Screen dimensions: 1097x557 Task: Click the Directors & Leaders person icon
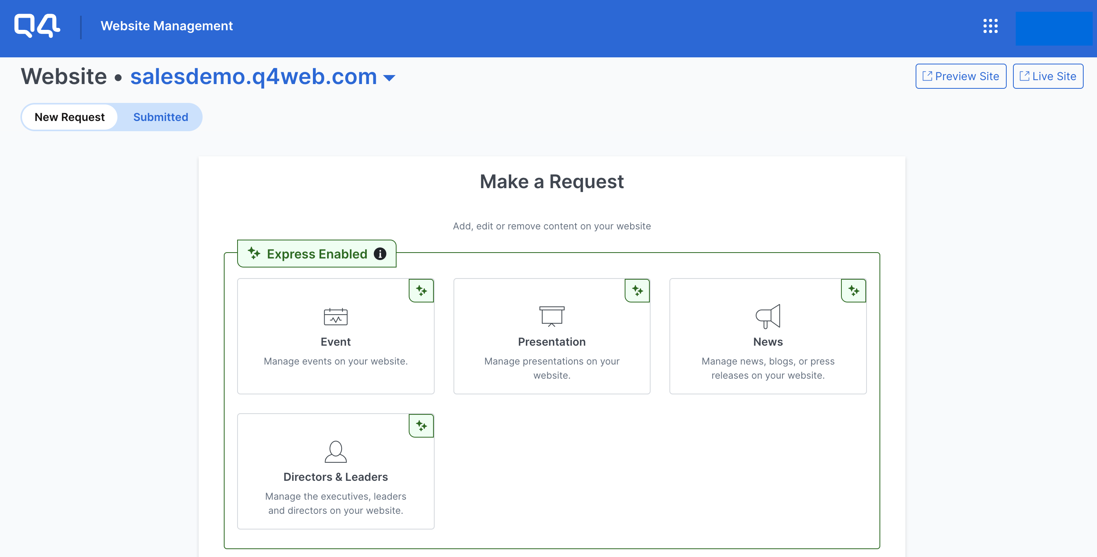click(x=336, y=453)
